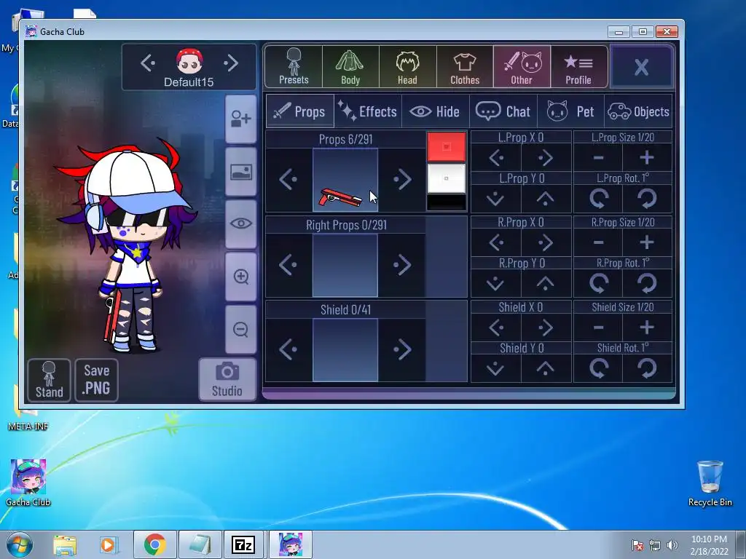The width and height of the screenshot is (746, 559).
Task: Close the customization panel with X
Action: click(641, 67)
